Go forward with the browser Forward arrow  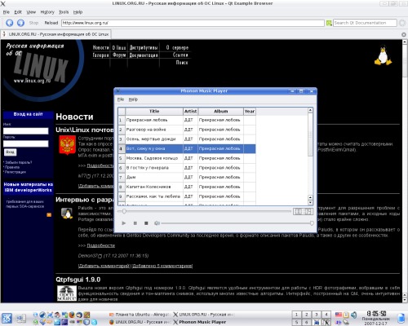click(20, 23)
